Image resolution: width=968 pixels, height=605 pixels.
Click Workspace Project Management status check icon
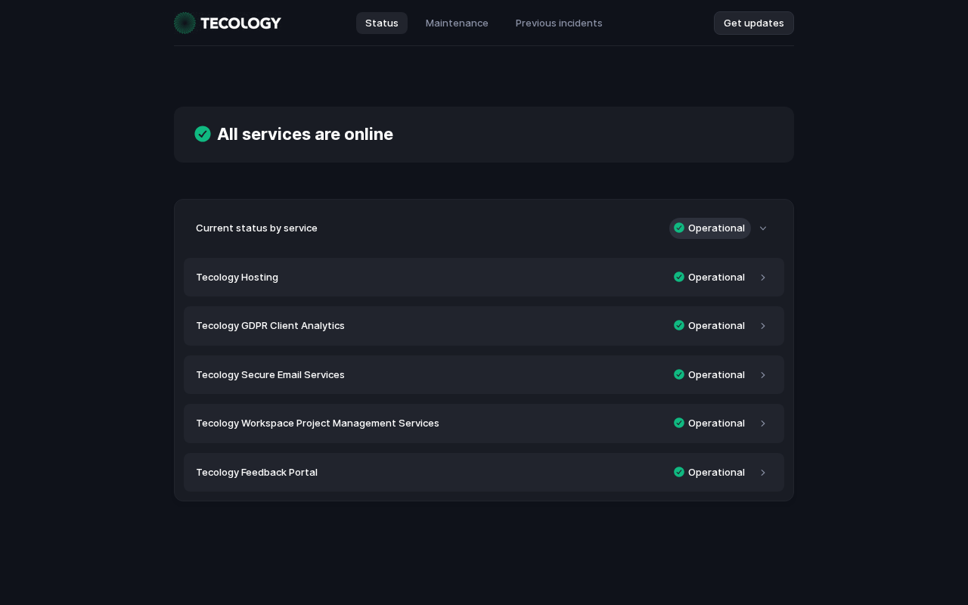tap(679, 423)
